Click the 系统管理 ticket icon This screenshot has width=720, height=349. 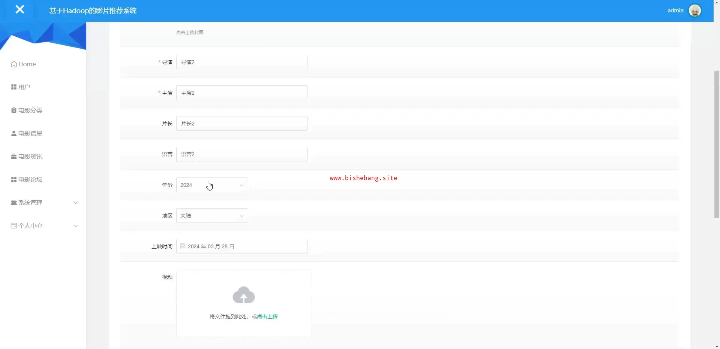coord(14,203)
